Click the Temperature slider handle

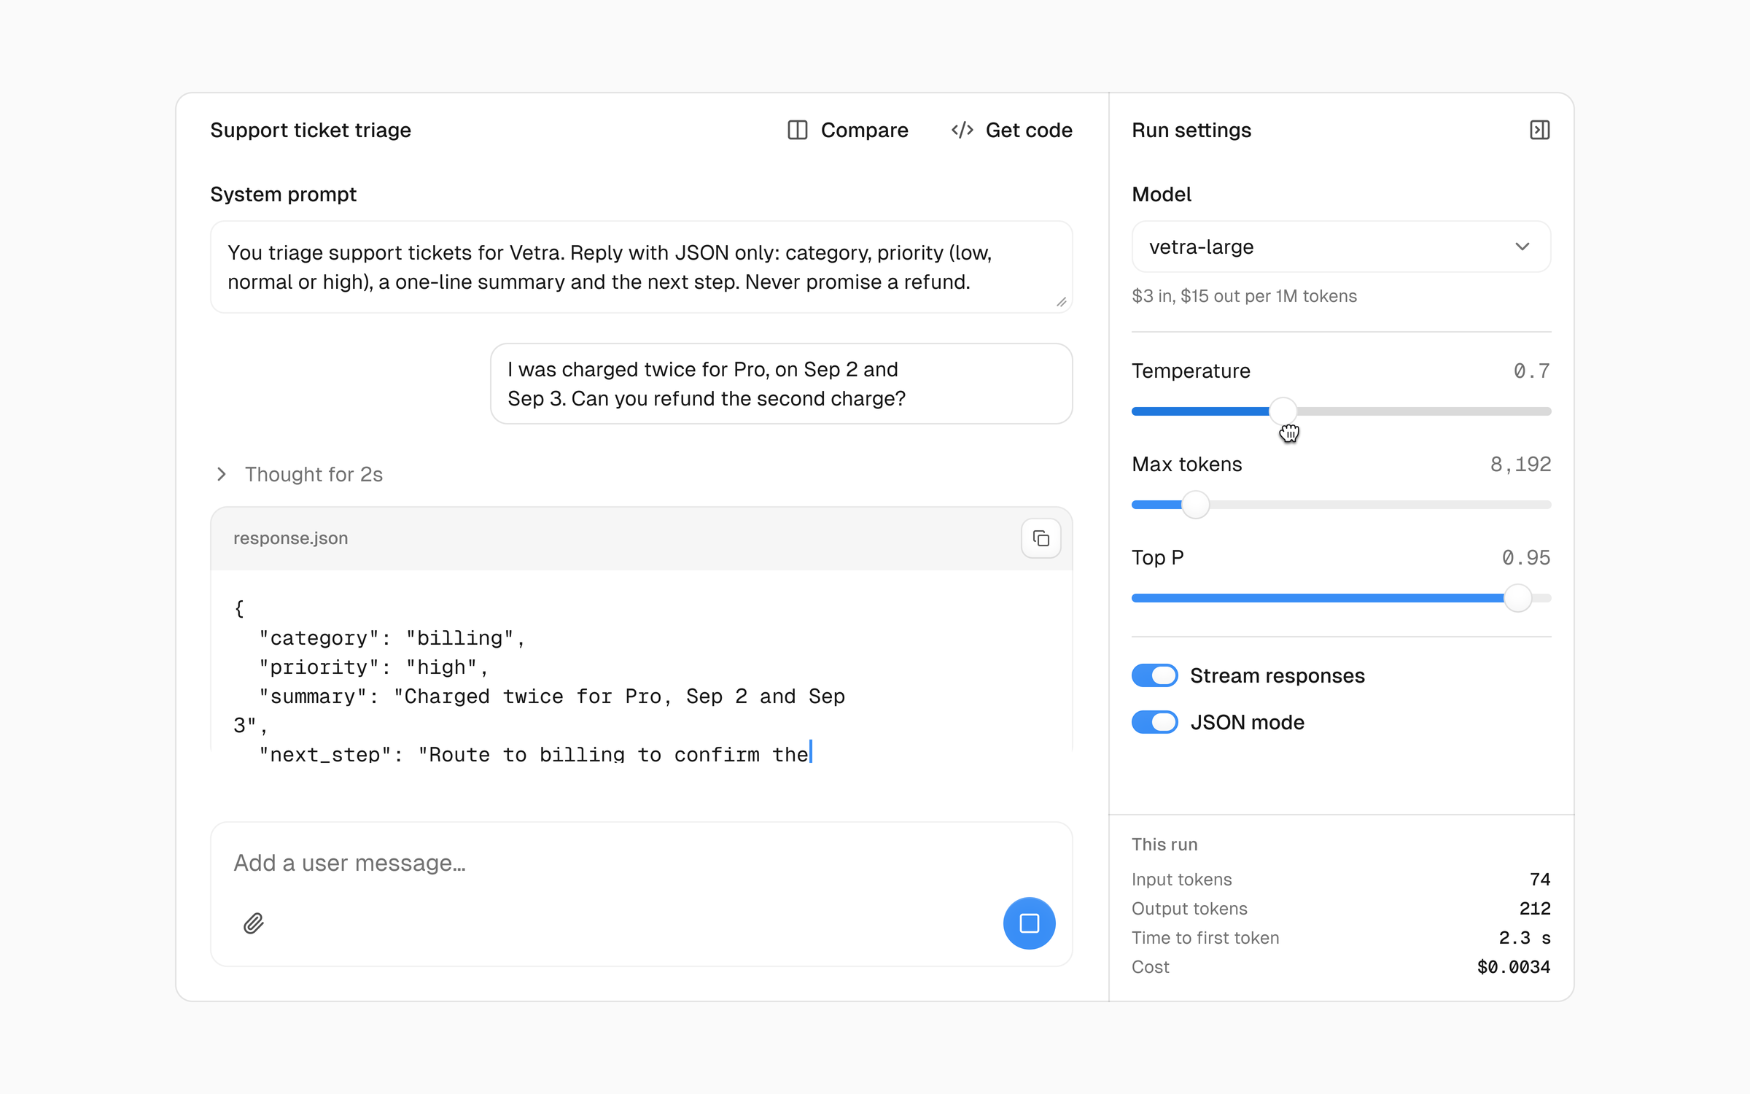coord(1283,411)
